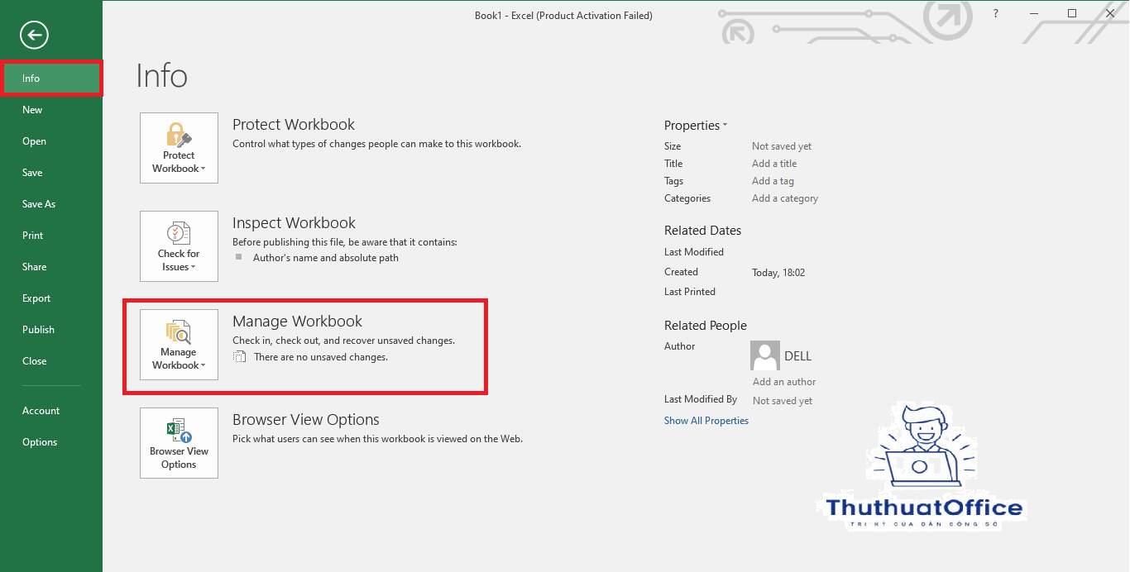Screen dimensions: 1130x572
Task: Open the Manage Workbook dropdown button
Action: point(179,345)
